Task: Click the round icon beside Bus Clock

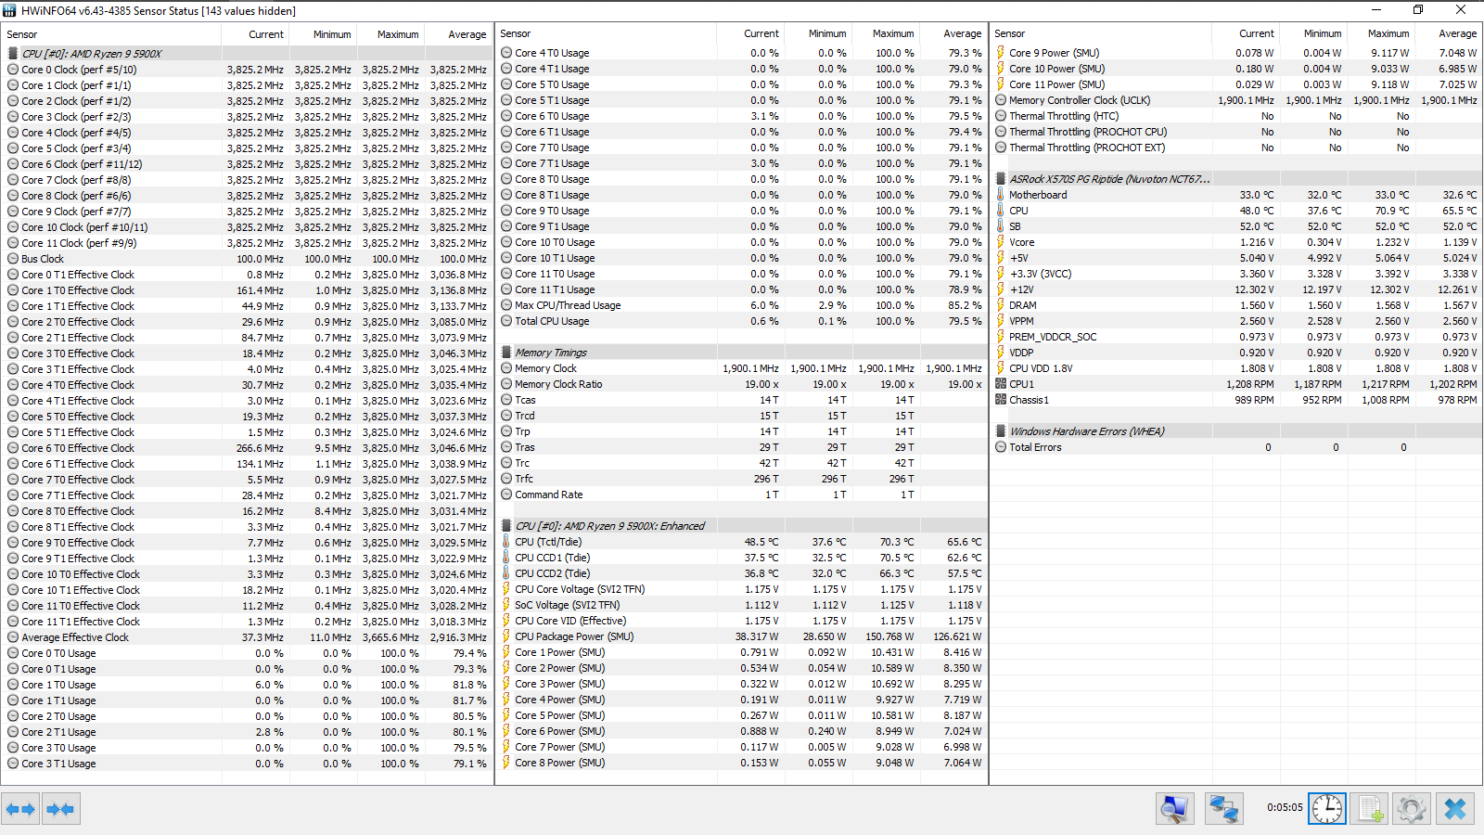Action: click(x=13, y=259)
